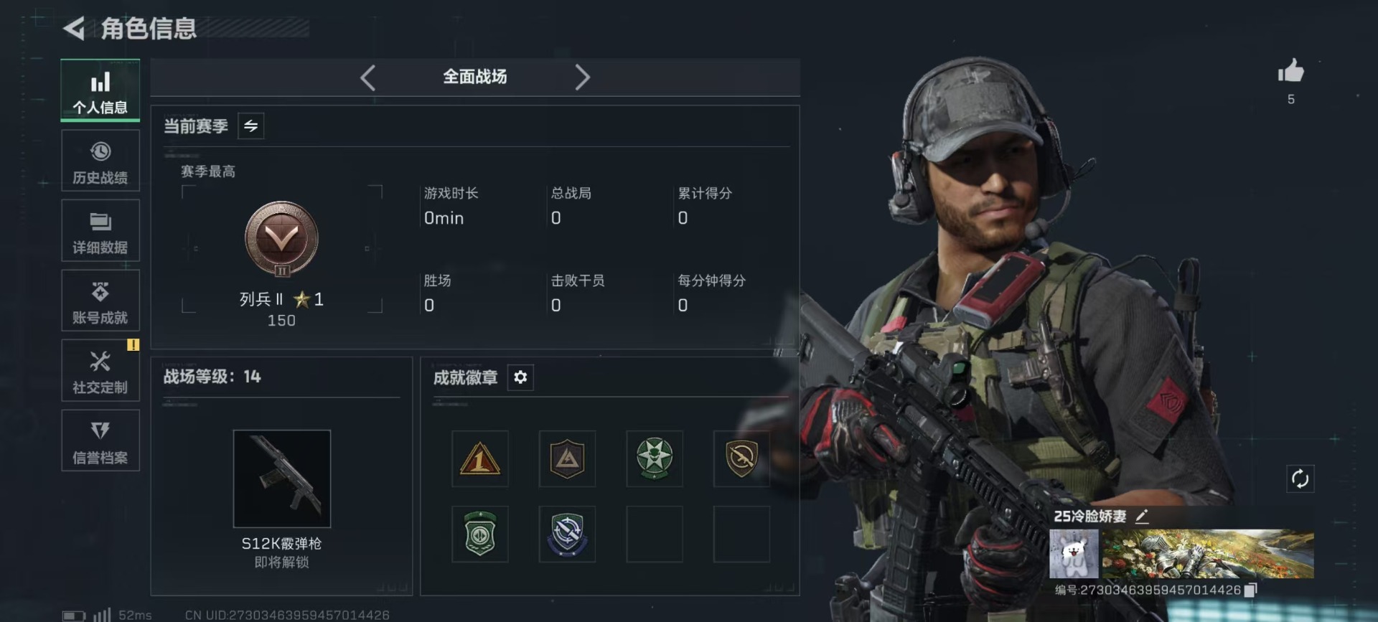Open the 历史战绩 tab
The height and width of the screenshot is (622, 1378).
[100, 161]
